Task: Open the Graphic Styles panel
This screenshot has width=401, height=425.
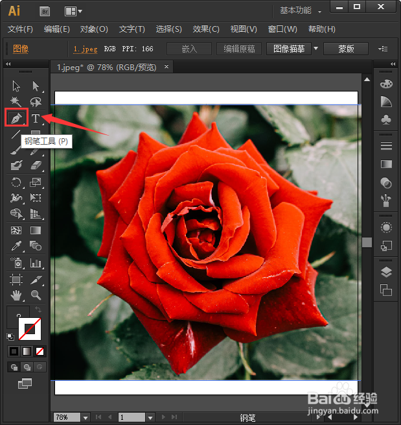Action: [x=386, y=246]
